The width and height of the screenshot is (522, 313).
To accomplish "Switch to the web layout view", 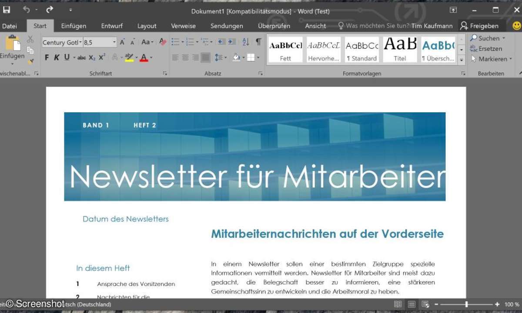I will [x=425, y=304].
